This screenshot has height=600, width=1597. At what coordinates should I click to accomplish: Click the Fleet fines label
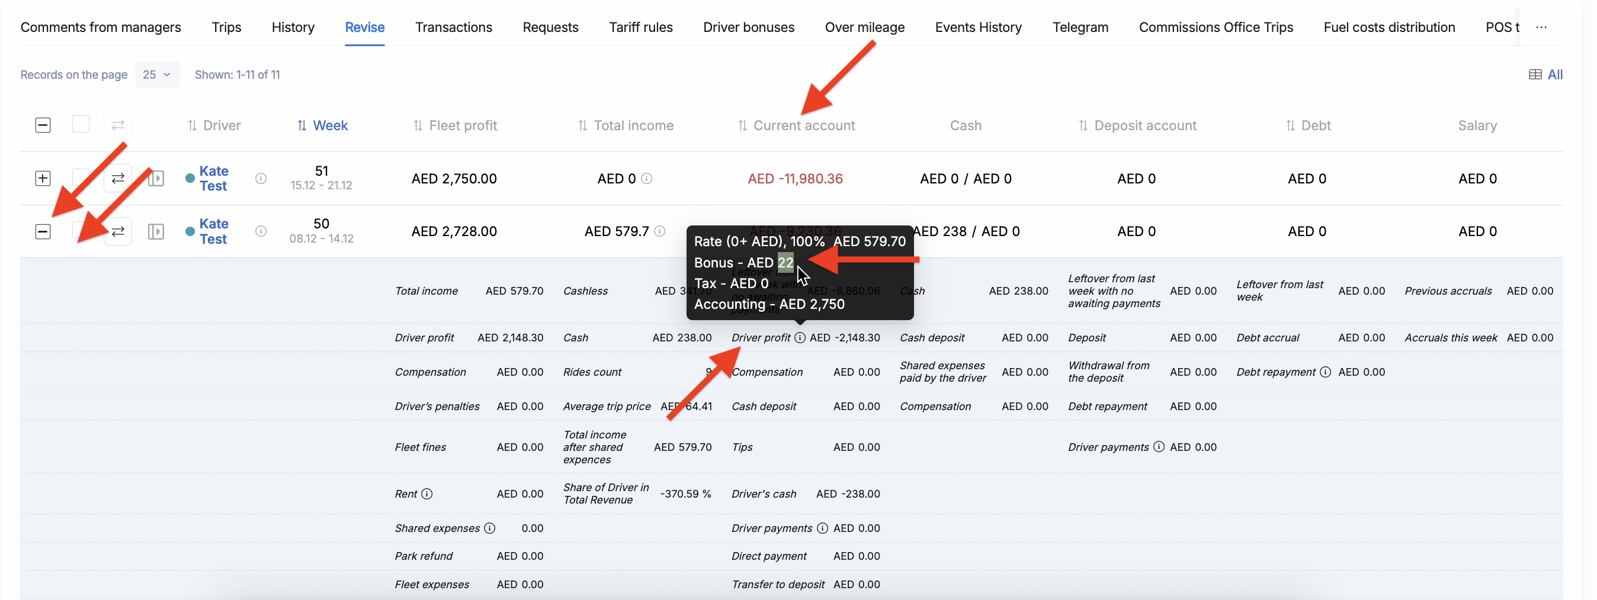tap(420, 447)
